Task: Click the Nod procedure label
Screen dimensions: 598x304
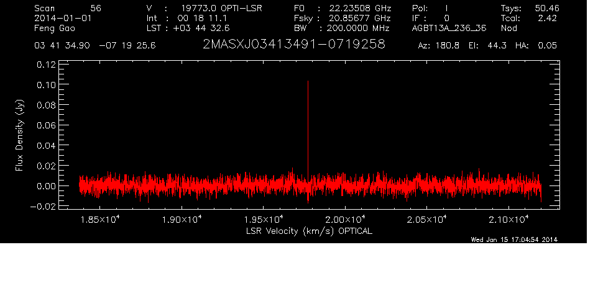Action: (x=508, y=28)
